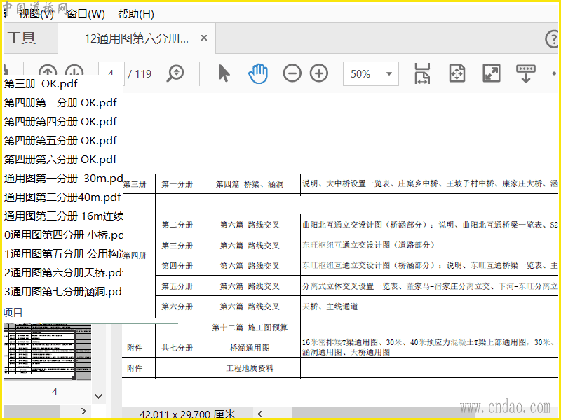Screen dimensions: 561x420
Task: Click table cell 桥涵通用图
Action: click(250, 348)
